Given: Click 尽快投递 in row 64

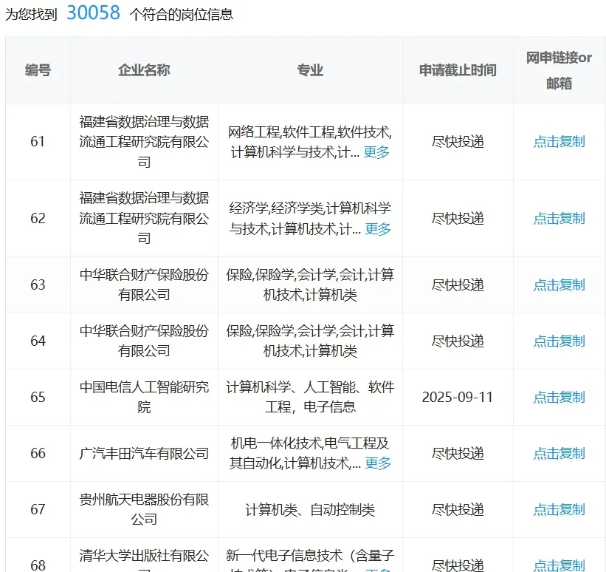Looking at the screenshot, I should [458, 341].
